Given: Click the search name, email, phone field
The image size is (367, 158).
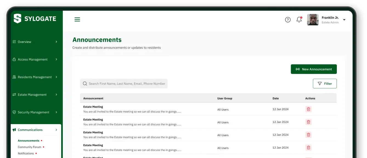Looking at the screenshot, I should [x=124, y=84].
